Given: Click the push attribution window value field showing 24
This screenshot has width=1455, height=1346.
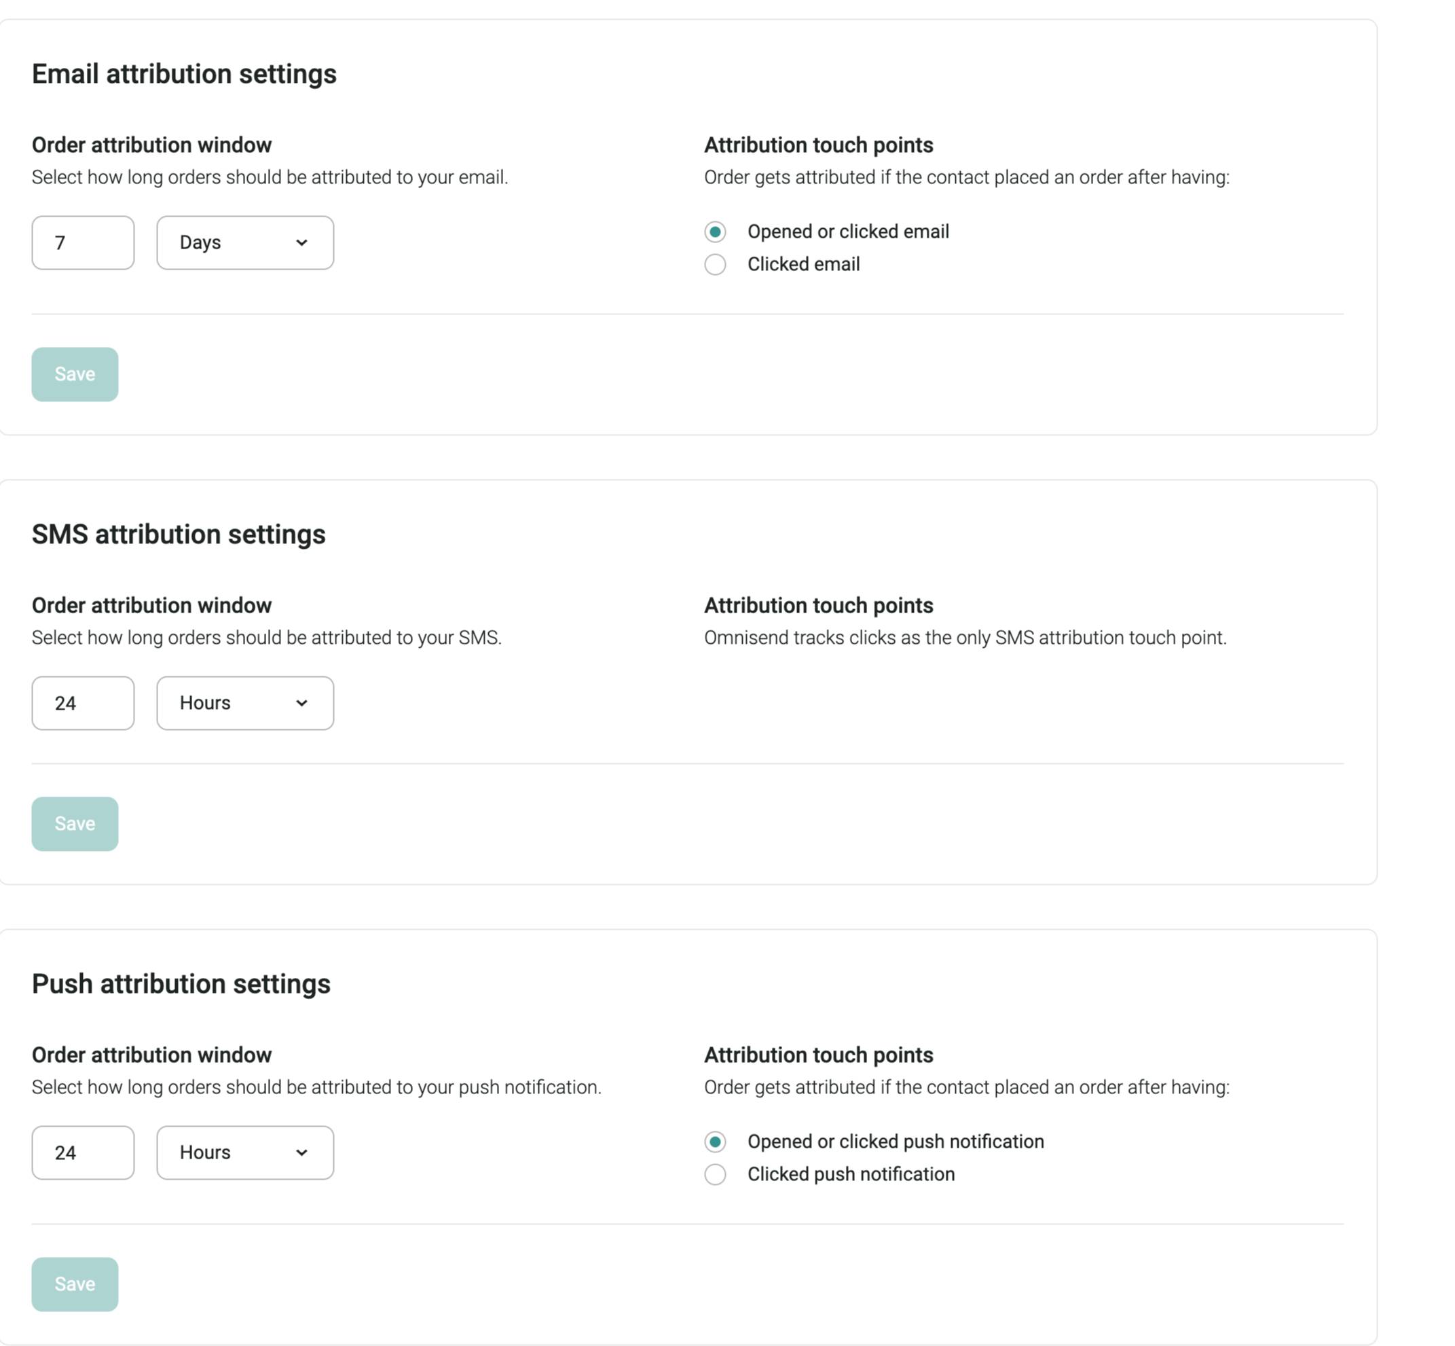Looking at the screenshot, I should click(82, 1152).
